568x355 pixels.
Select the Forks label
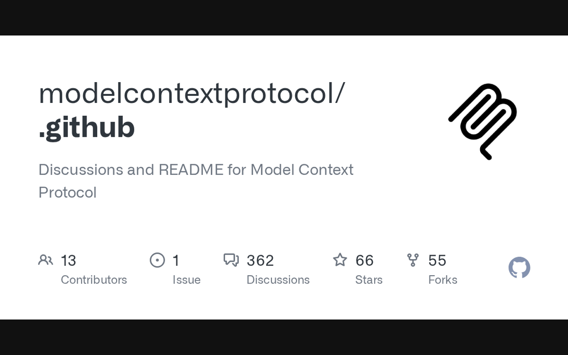[442, 280]
